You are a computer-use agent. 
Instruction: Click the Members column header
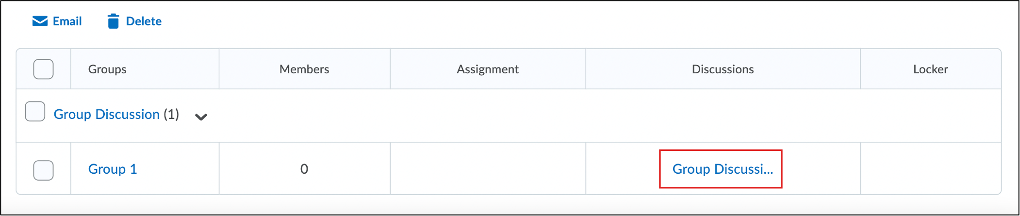[304, 69]
